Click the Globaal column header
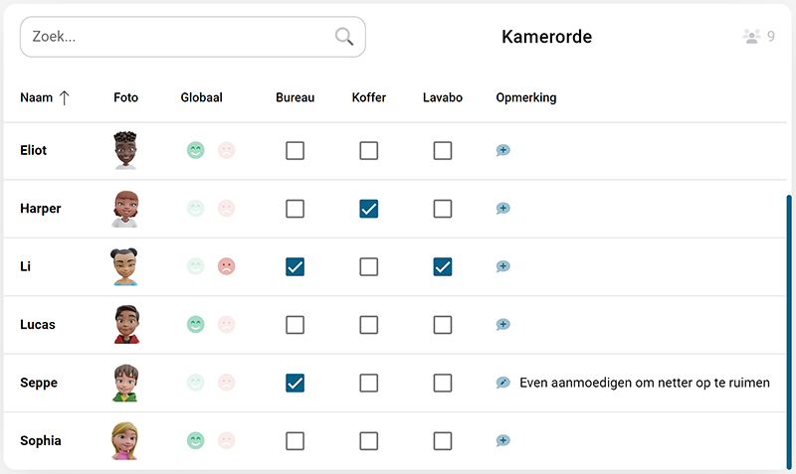Viewport: 796px width, 474px height. (201, 97)
